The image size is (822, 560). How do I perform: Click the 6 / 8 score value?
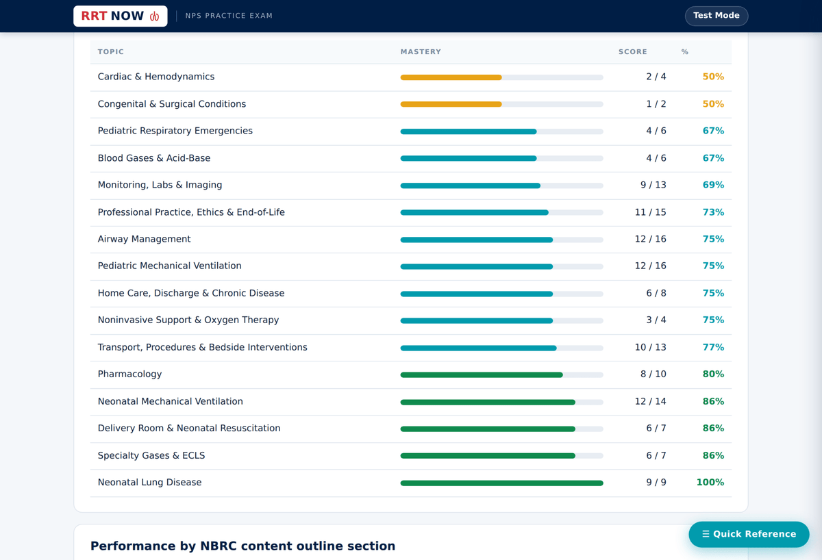click(x=656, y=293)
